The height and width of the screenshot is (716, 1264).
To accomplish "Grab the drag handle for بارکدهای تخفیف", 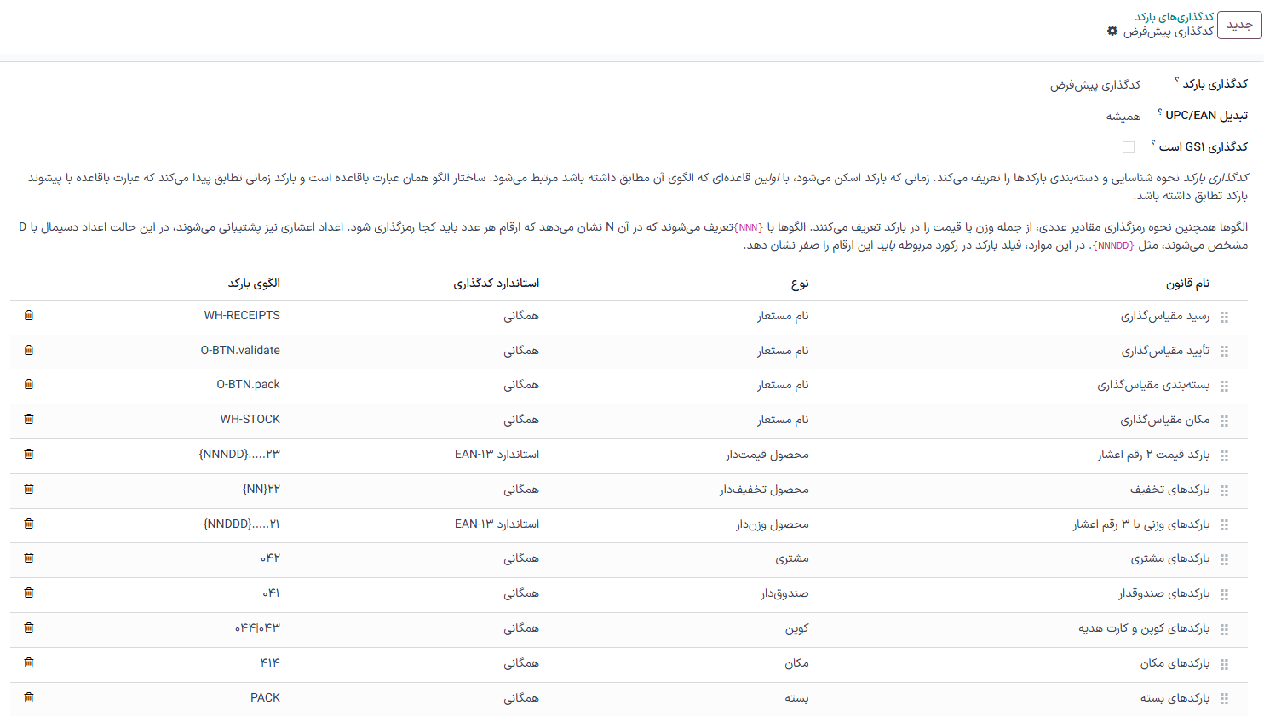I will pyautogui.click(x=1224, y=490).
